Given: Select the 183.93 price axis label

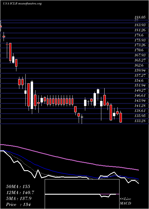Looking at the screenshot, I should point(140,25).
